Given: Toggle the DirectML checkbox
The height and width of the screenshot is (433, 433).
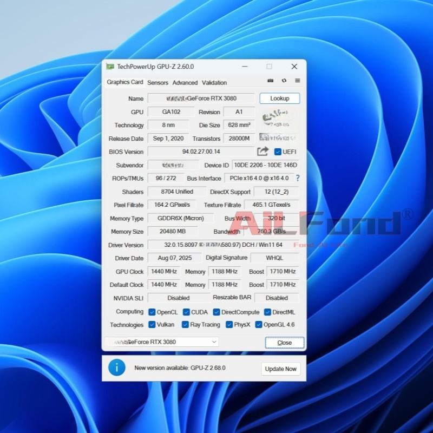Looking at the screenshot, I should click(x=267, y=312).
